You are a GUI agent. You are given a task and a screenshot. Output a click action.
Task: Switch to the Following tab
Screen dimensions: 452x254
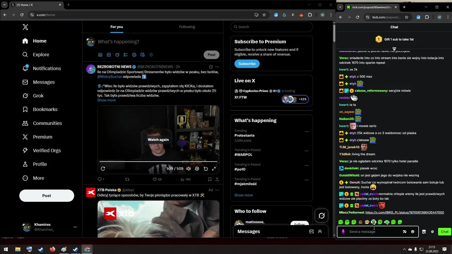(187, 27)
